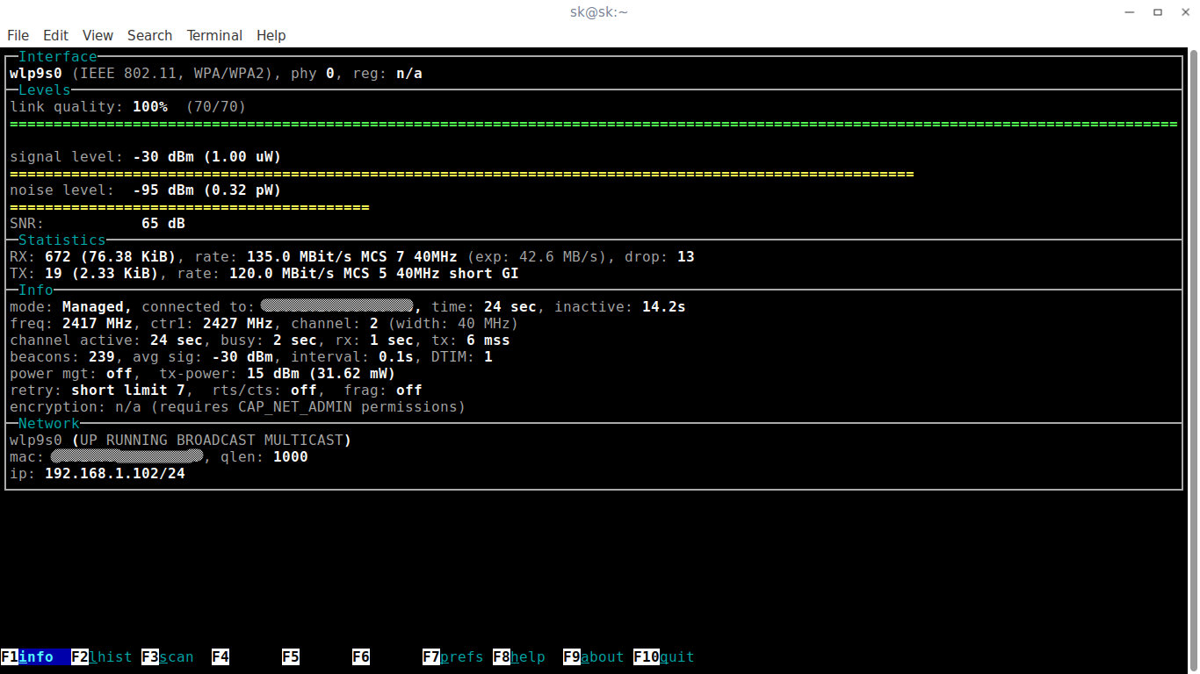The height and width of the screenshot is (674, 1200).
Task: Open the F7 prefs screen
Action: click(453, 656)
